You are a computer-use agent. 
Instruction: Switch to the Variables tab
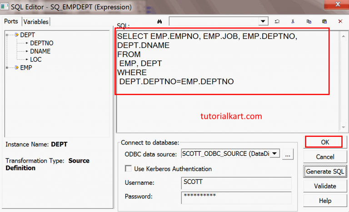click(36, 22)
